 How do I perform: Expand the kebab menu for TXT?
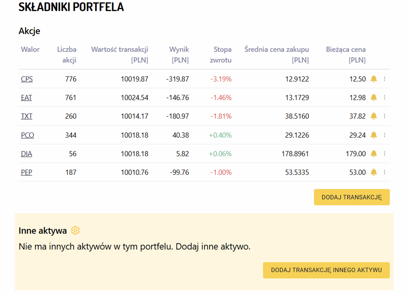(385, 116)
